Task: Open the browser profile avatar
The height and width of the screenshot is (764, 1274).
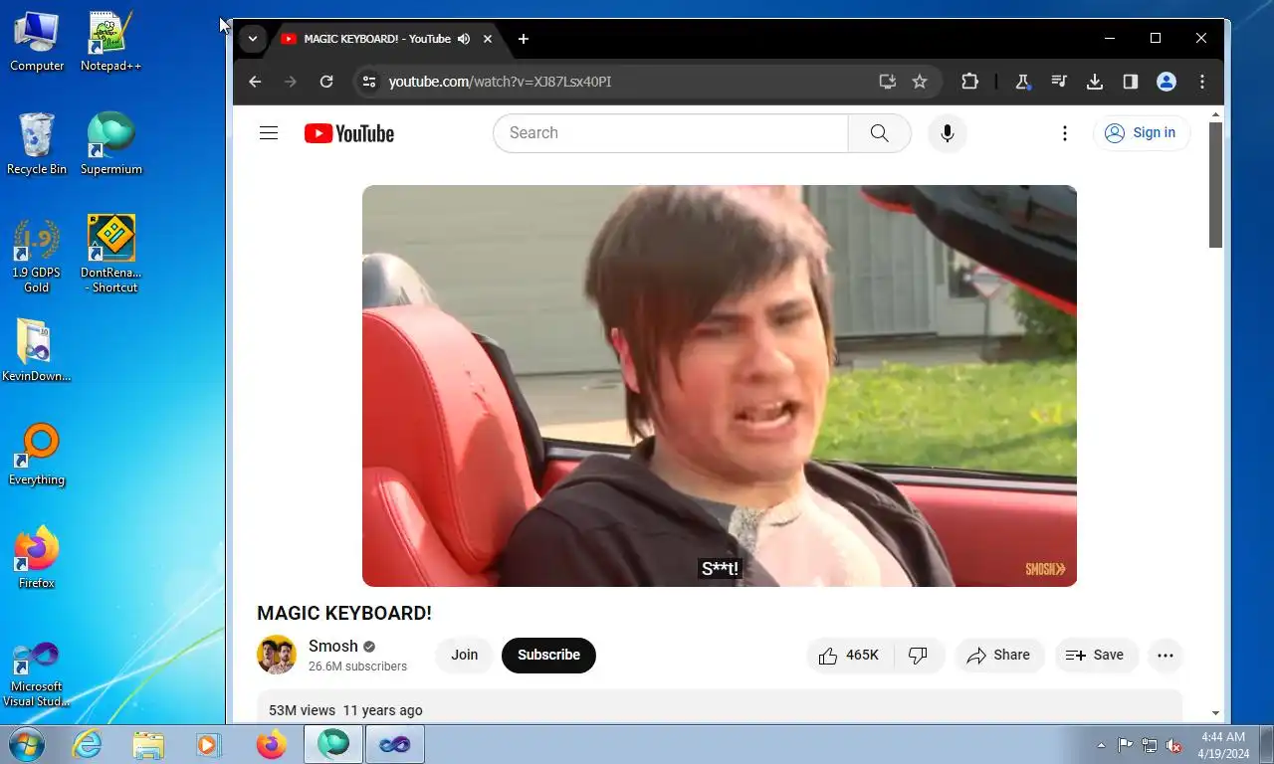Action: 1167,82
